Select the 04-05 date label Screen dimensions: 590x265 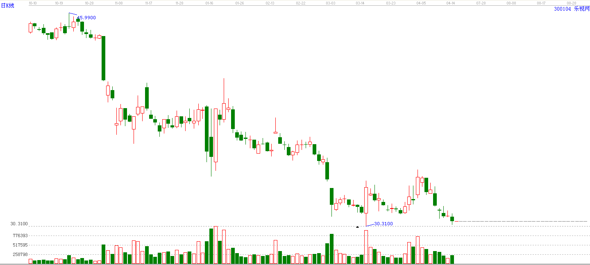pyautogui.click(x=421, y=3)
